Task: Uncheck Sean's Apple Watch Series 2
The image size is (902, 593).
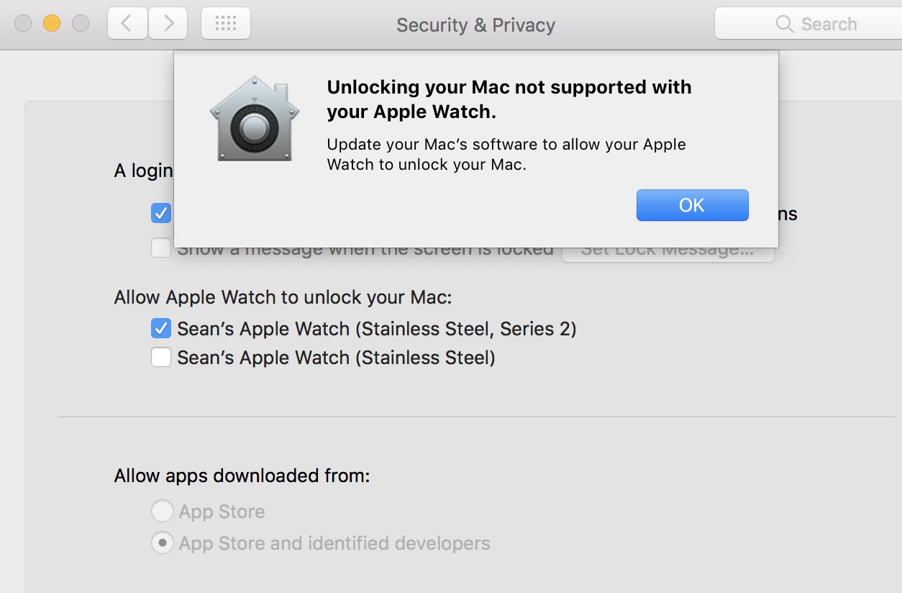Action: (x=161, y=329)
